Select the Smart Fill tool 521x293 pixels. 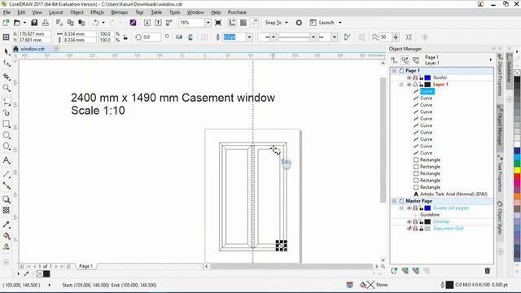(7, 247)
